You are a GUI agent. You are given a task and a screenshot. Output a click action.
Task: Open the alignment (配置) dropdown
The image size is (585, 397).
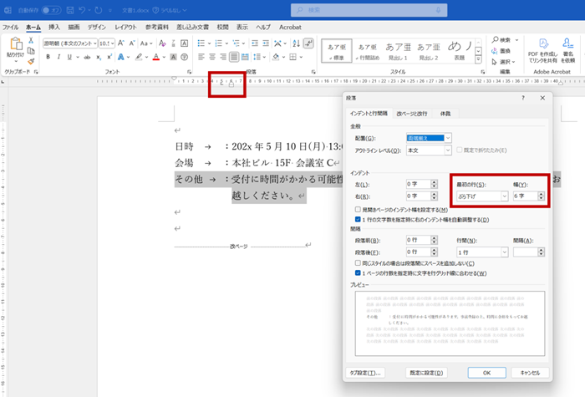[x=448, y=138]
